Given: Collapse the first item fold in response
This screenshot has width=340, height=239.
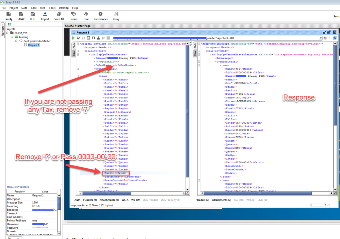Looking at the screenshot, I should click(199, 65).
